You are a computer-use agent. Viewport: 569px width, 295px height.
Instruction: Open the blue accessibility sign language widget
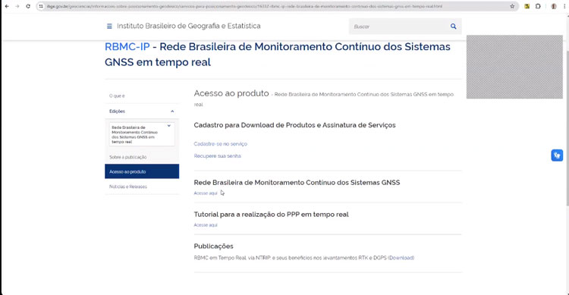coord(557,155)
